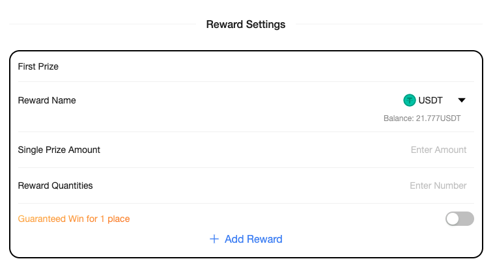Viewport: 495px width, 274px height.
Task: Focus the Enter Number input field
Action: point(438,185)
